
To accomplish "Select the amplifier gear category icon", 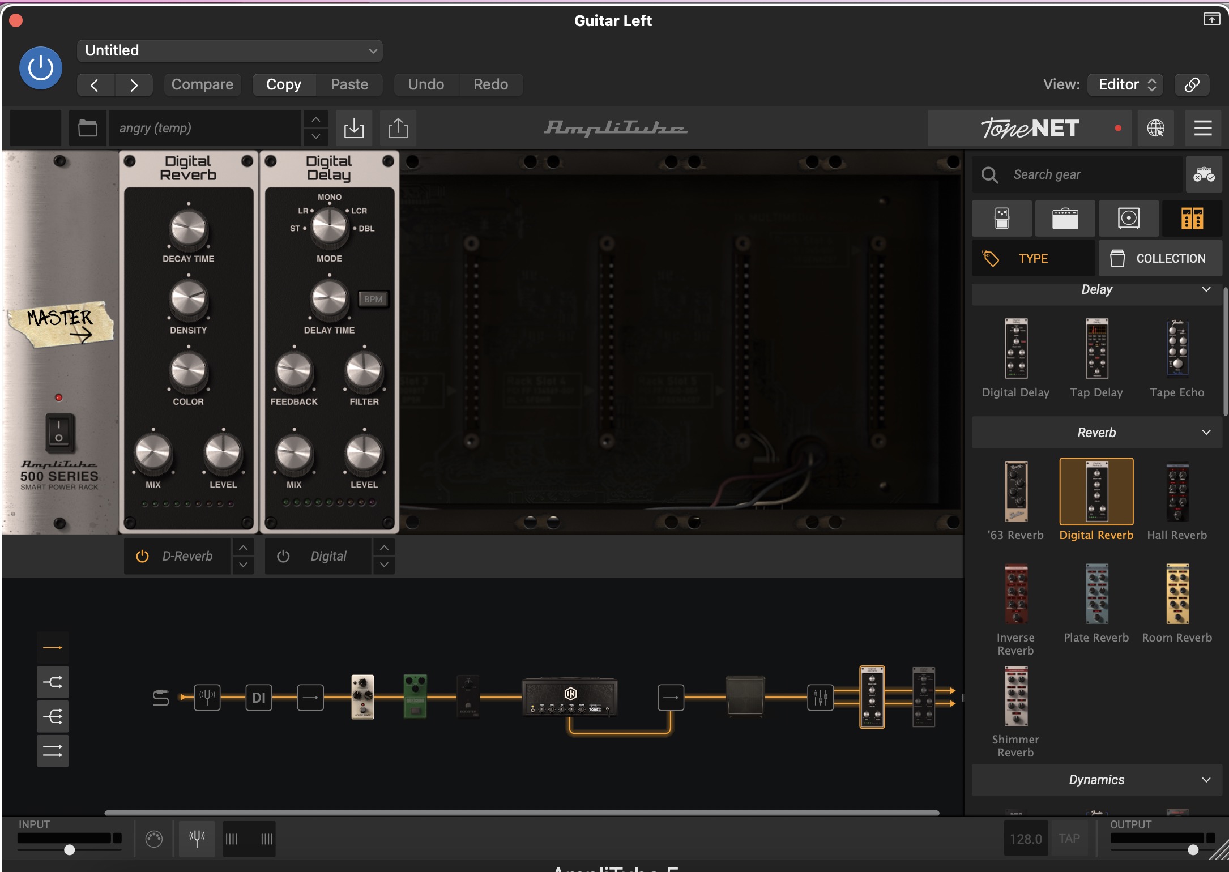I will coord(1065,218).
